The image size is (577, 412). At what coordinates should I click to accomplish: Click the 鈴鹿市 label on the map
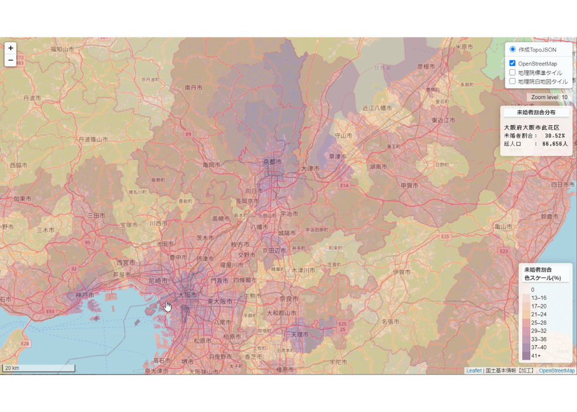(x=550, y=217)
